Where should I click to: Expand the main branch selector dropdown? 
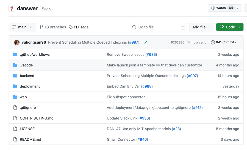pos(22,27)
